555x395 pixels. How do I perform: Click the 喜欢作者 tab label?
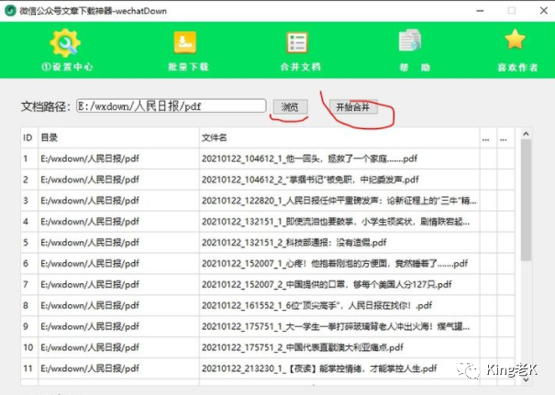point(517,67)
